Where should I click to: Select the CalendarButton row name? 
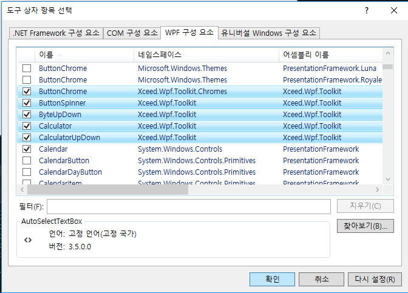pyautogui.click(x=64, y=160)
